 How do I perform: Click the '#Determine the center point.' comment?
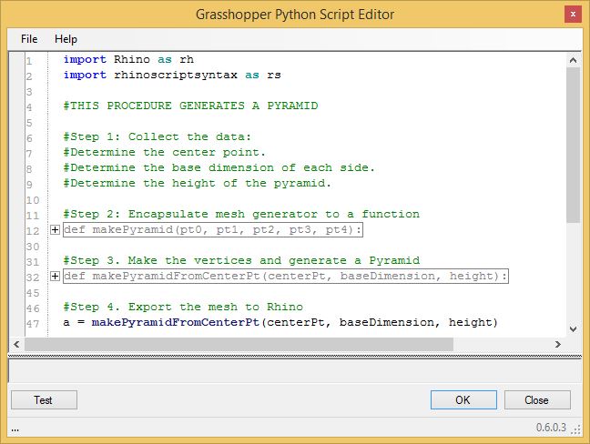click(165, 152)
